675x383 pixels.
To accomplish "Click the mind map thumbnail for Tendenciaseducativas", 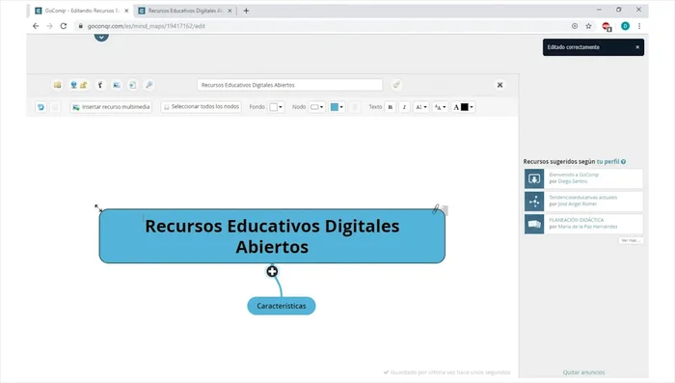I will click(534, 202).
